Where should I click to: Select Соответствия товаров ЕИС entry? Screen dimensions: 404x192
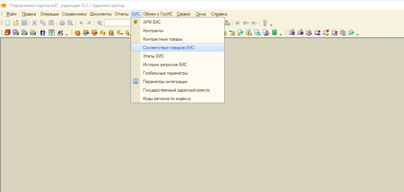point(177,47)
